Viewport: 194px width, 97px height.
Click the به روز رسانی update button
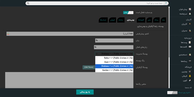85,92
